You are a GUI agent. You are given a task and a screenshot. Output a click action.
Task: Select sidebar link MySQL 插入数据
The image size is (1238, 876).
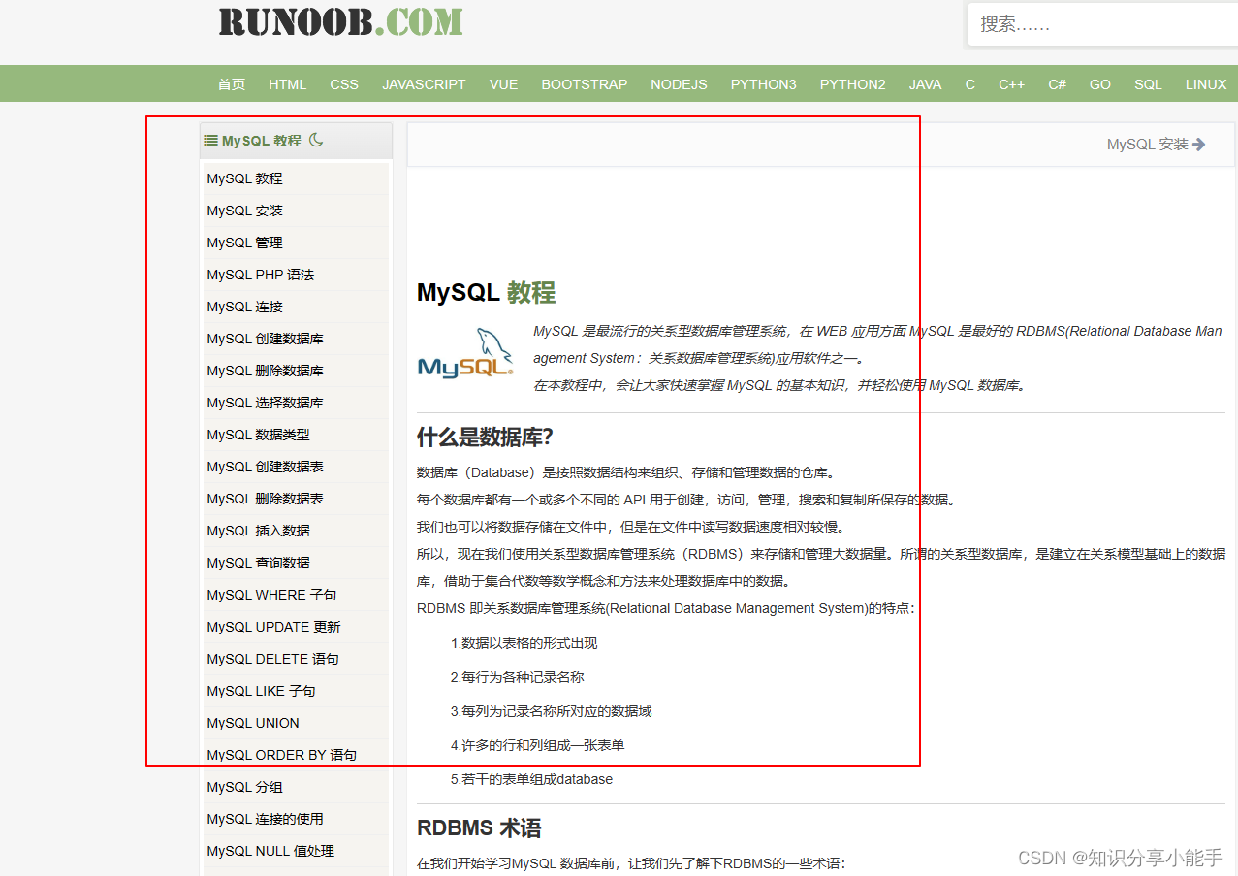pos(258,531)
